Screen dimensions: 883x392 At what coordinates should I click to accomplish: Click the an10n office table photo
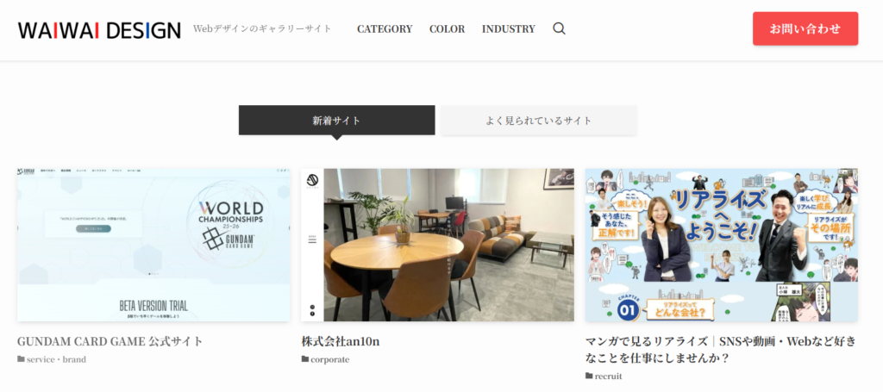[448, 245]
